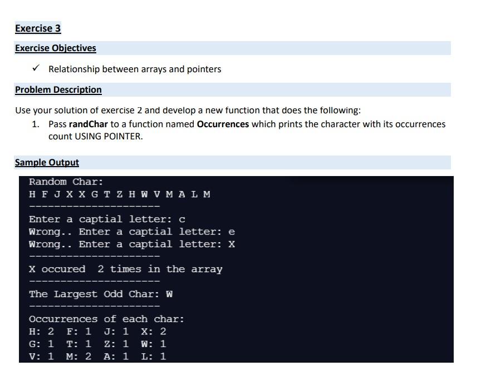481x371 pixels.
Task: Click the 'L: 1' entry in console
Action: click(154, 357)
